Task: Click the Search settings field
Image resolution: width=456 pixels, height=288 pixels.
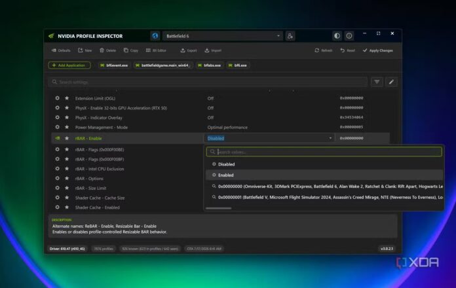Action: pos(208,82)
